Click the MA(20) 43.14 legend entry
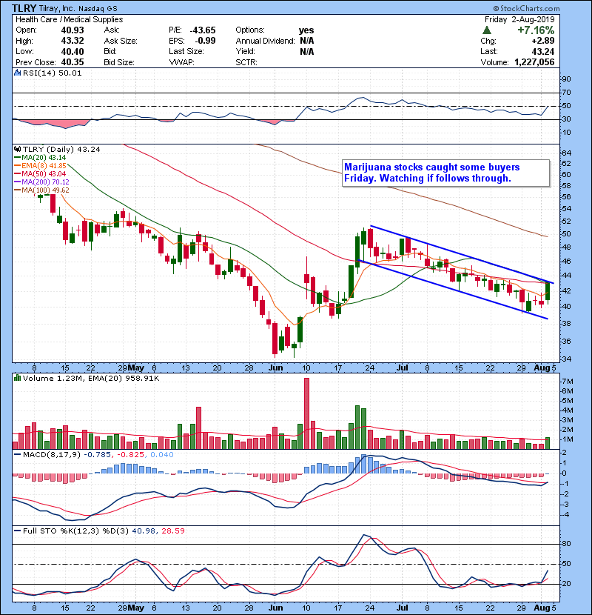The height and width of the screenshot is (615, 592). (x=41, y=158)
